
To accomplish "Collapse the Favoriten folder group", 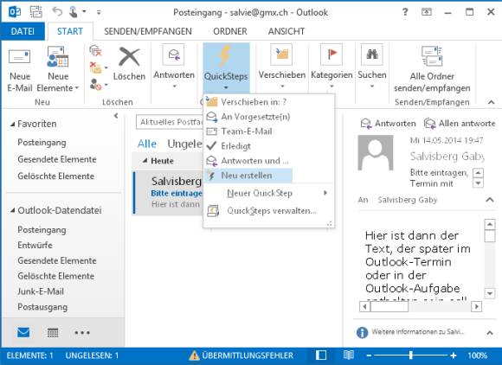I will point(12,125).
